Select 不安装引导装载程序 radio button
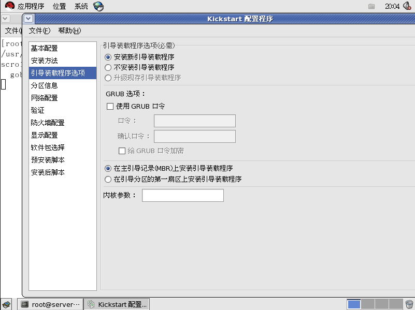This screenshot has height=310, width=415. click(108, 68)
